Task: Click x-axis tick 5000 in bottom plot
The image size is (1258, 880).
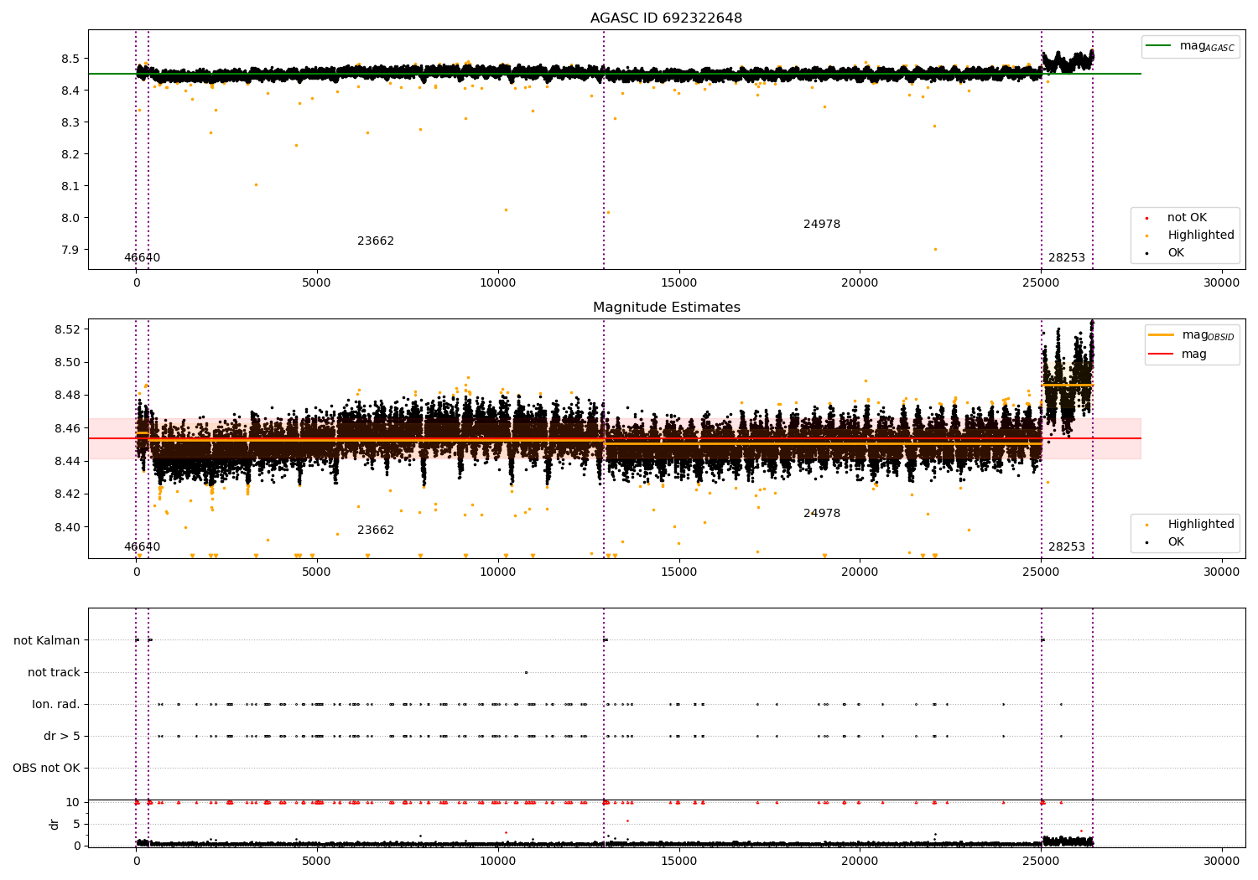Action: click(317, 862)
